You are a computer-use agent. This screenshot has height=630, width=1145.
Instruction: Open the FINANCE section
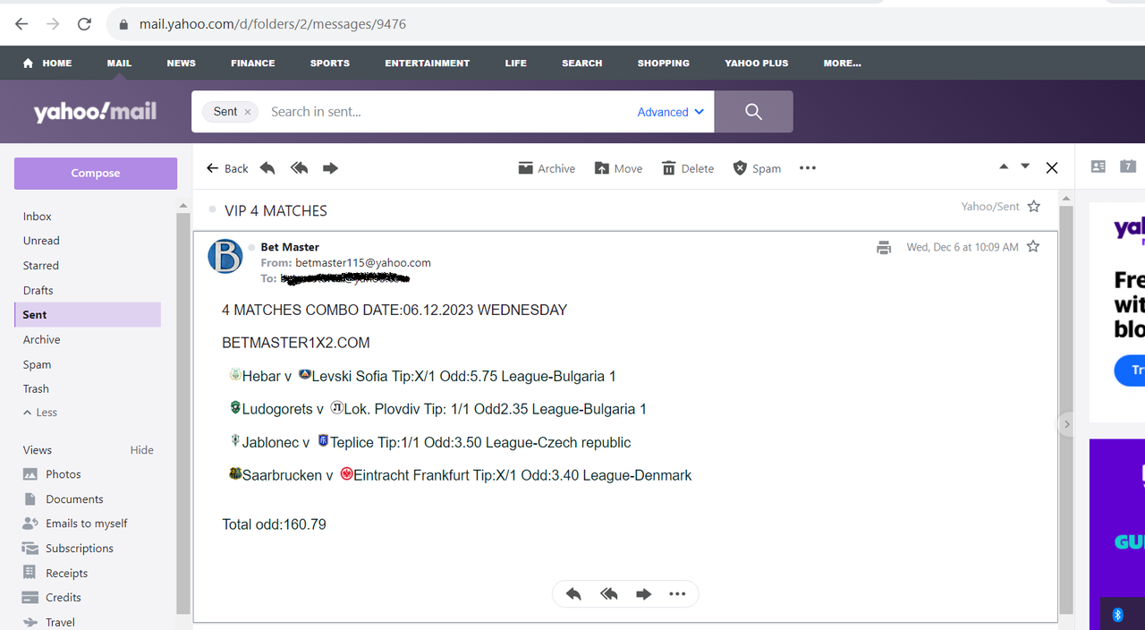pos(252,64)
